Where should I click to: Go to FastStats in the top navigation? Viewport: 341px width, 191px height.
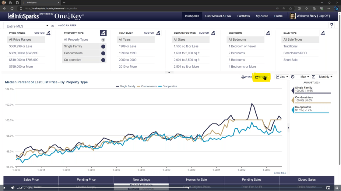pyautogui.click(x=243, y=16)
